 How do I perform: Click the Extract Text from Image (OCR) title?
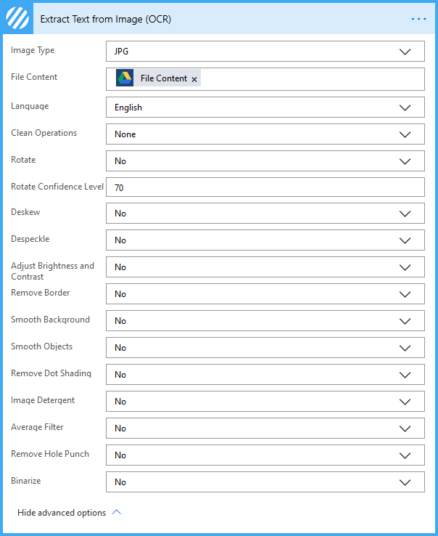pos(105,19)
